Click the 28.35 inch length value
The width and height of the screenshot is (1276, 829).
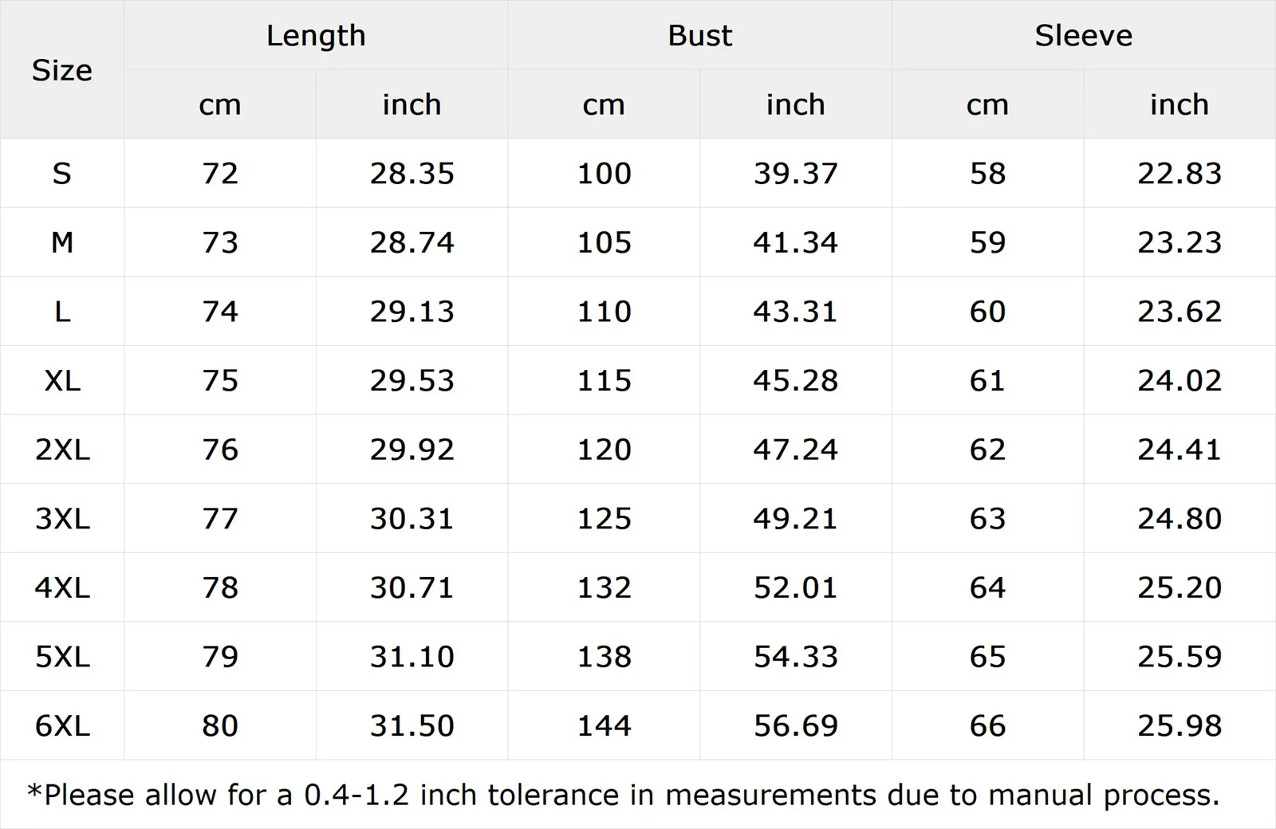click(412, 174)
